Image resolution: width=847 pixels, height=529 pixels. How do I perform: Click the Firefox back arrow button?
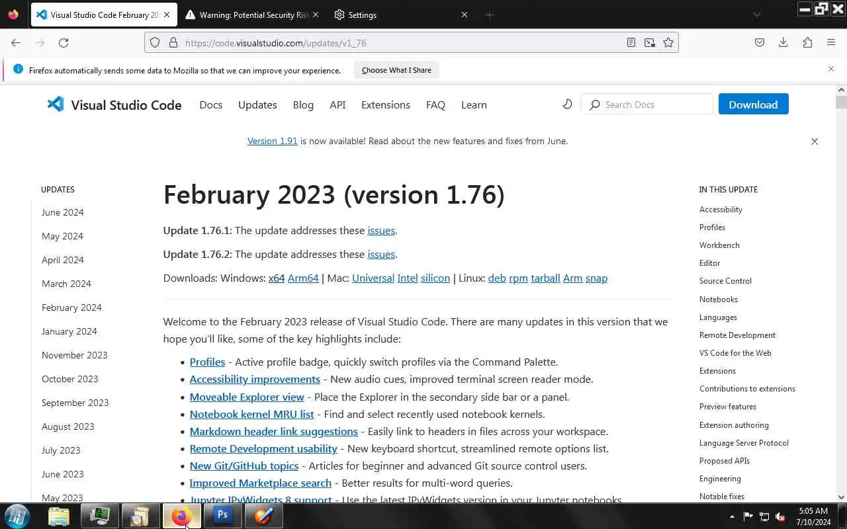pyautogui.click(x=16, y=42)
